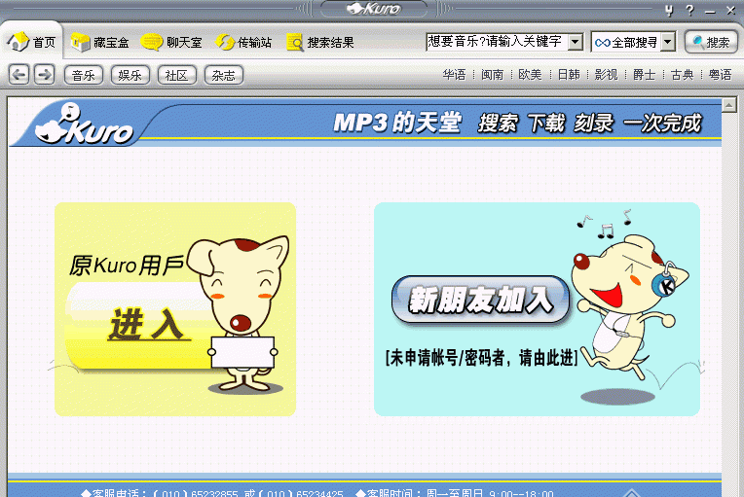Image resolution: width=744 pixels, height=497 pixels.
Task: Click the forward arrow navigation icon
Action: click(44, 75)
